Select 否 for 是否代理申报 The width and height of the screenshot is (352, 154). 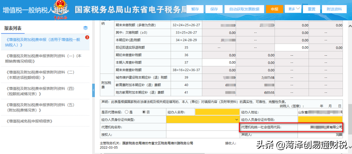click(x=144, y=112)
